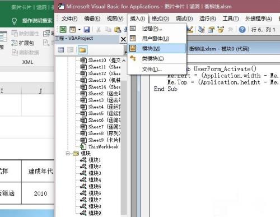Click the project tree scroll-up arrow

[124, 61]
